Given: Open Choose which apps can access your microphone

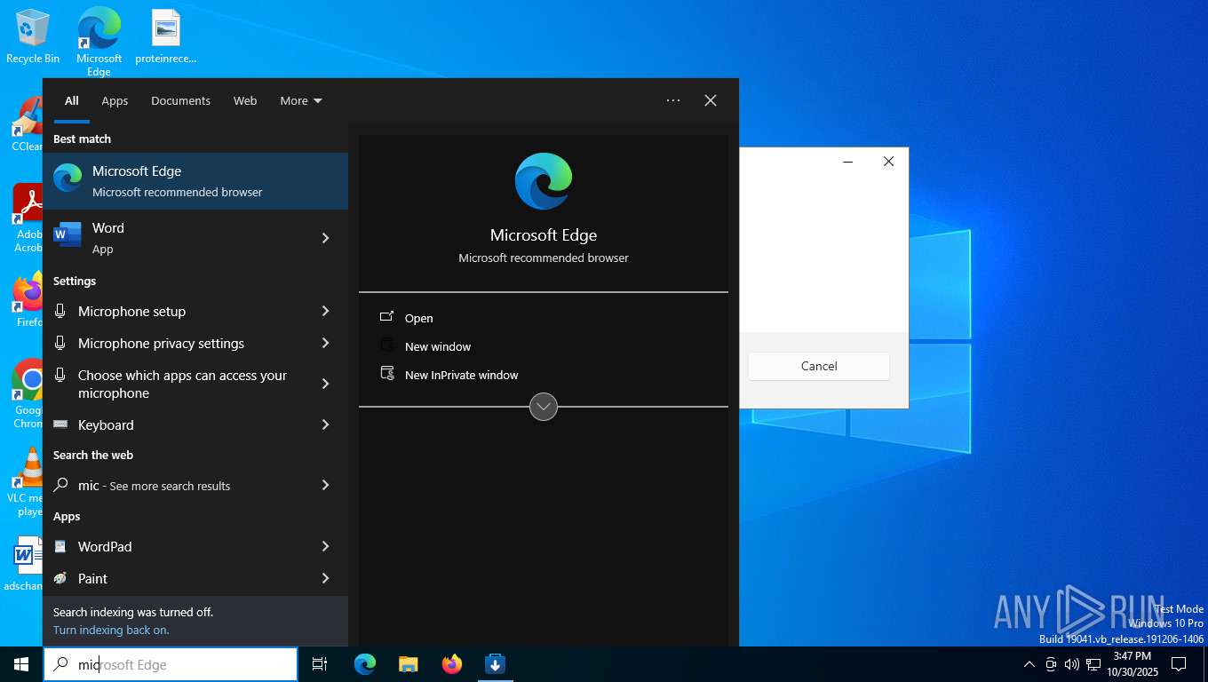Looking at the screenshot, I should (x=174, y=384).
